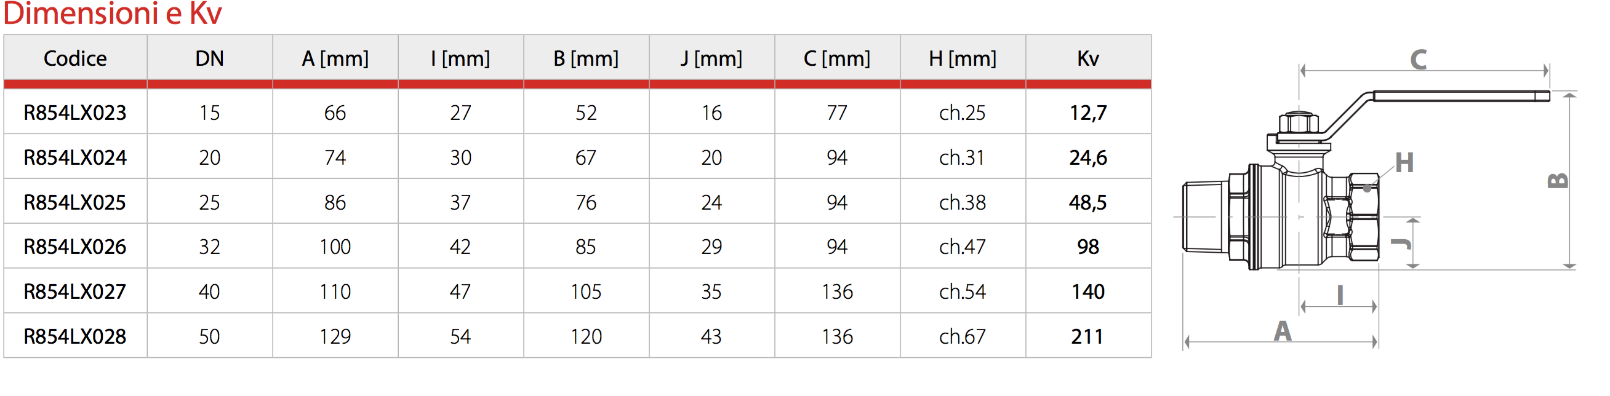The height and width of the screenshot is (396, 1610).
Task: Click the ch.47 cell
Action: (962, 247)
